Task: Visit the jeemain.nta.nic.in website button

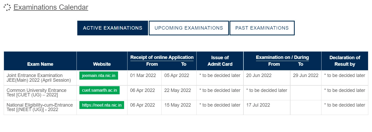Action: coord(99,76)
